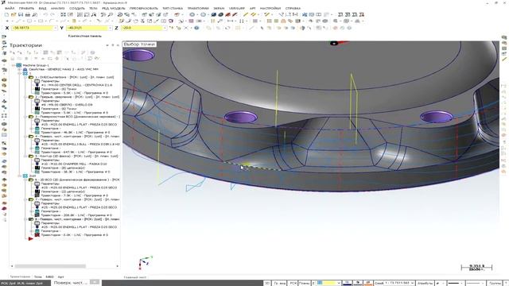Image resolution: width=509 pixels, height=286 pixels.
Task: Click the Траектории panel horizontal scrollbar thumb
Action: coord(50,266)
